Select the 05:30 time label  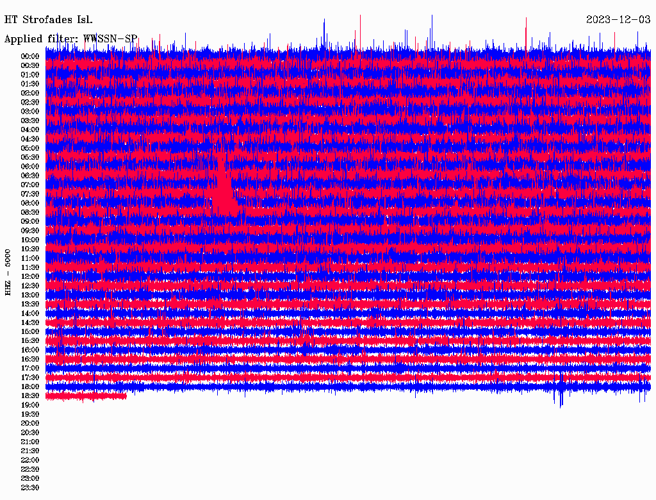pyautogui.click(x=30, y=158)
